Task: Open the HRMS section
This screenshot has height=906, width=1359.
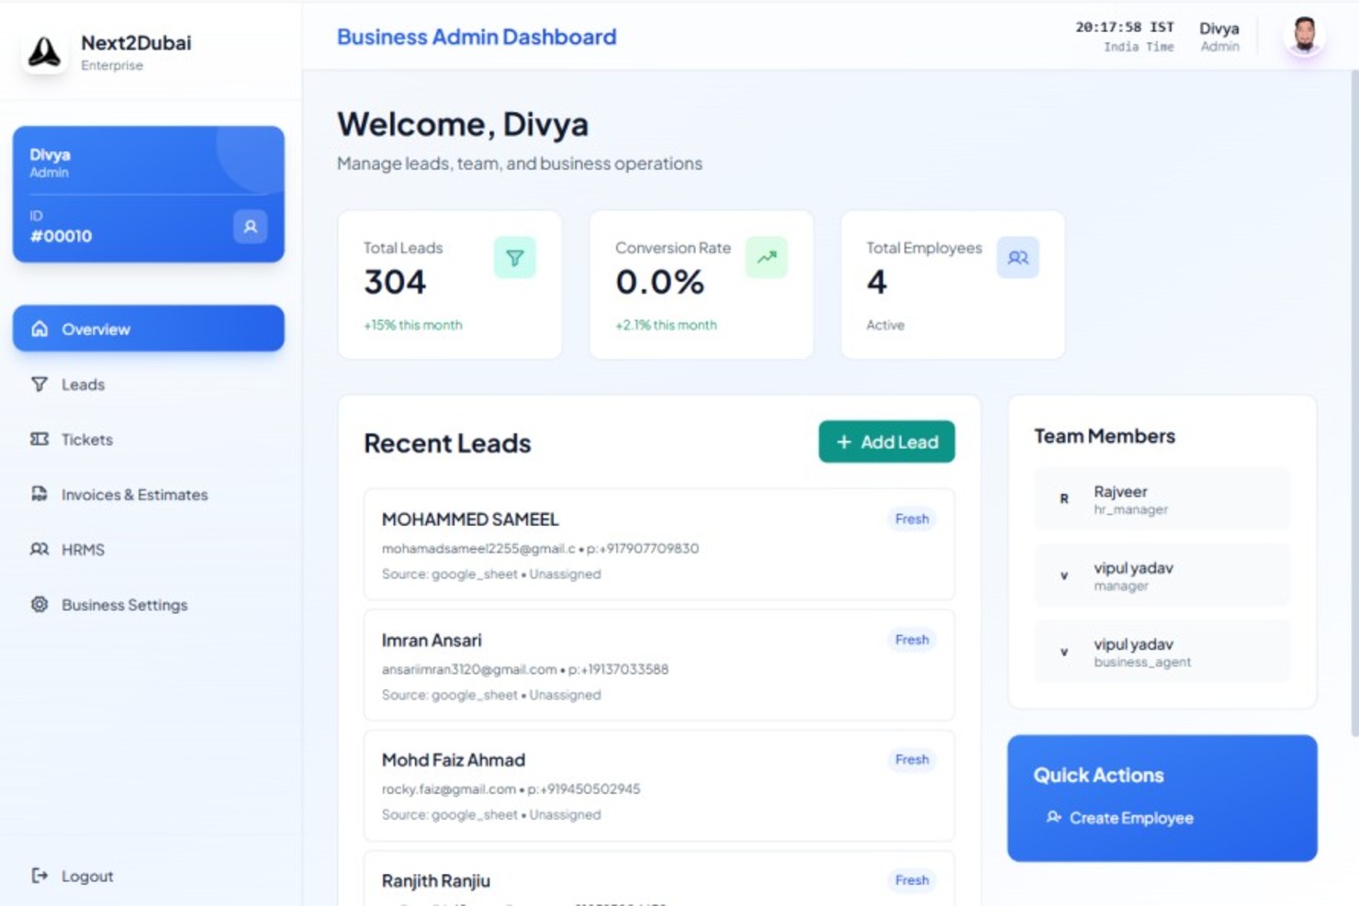Action: click(149, 549)
